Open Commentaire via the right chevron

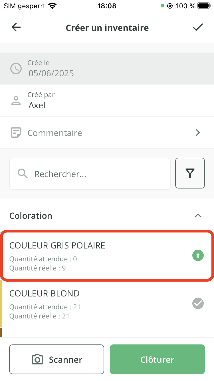click(198, 133)
